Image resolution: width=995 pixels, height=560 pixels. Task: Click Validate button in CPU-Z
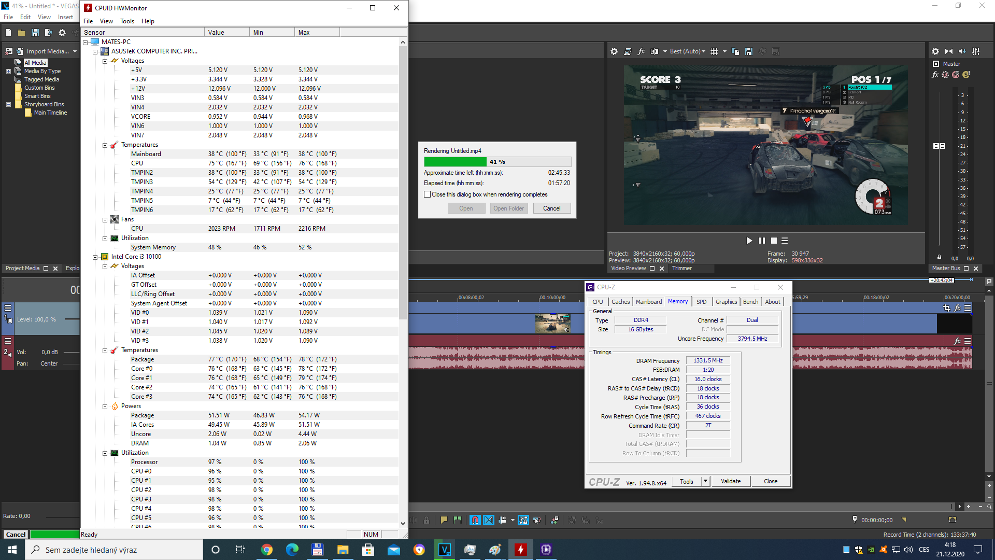[x=730, y=481]
